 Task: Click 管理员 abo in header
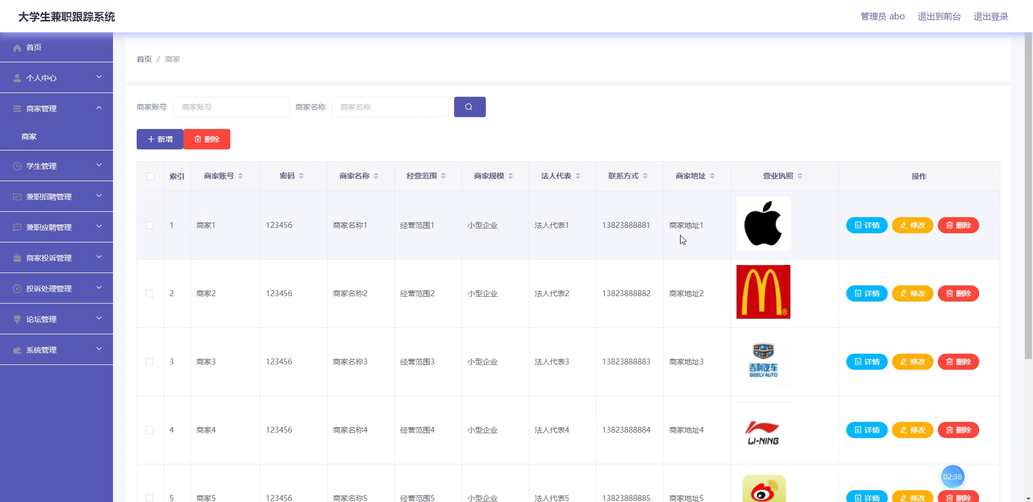tap(882, 17)
